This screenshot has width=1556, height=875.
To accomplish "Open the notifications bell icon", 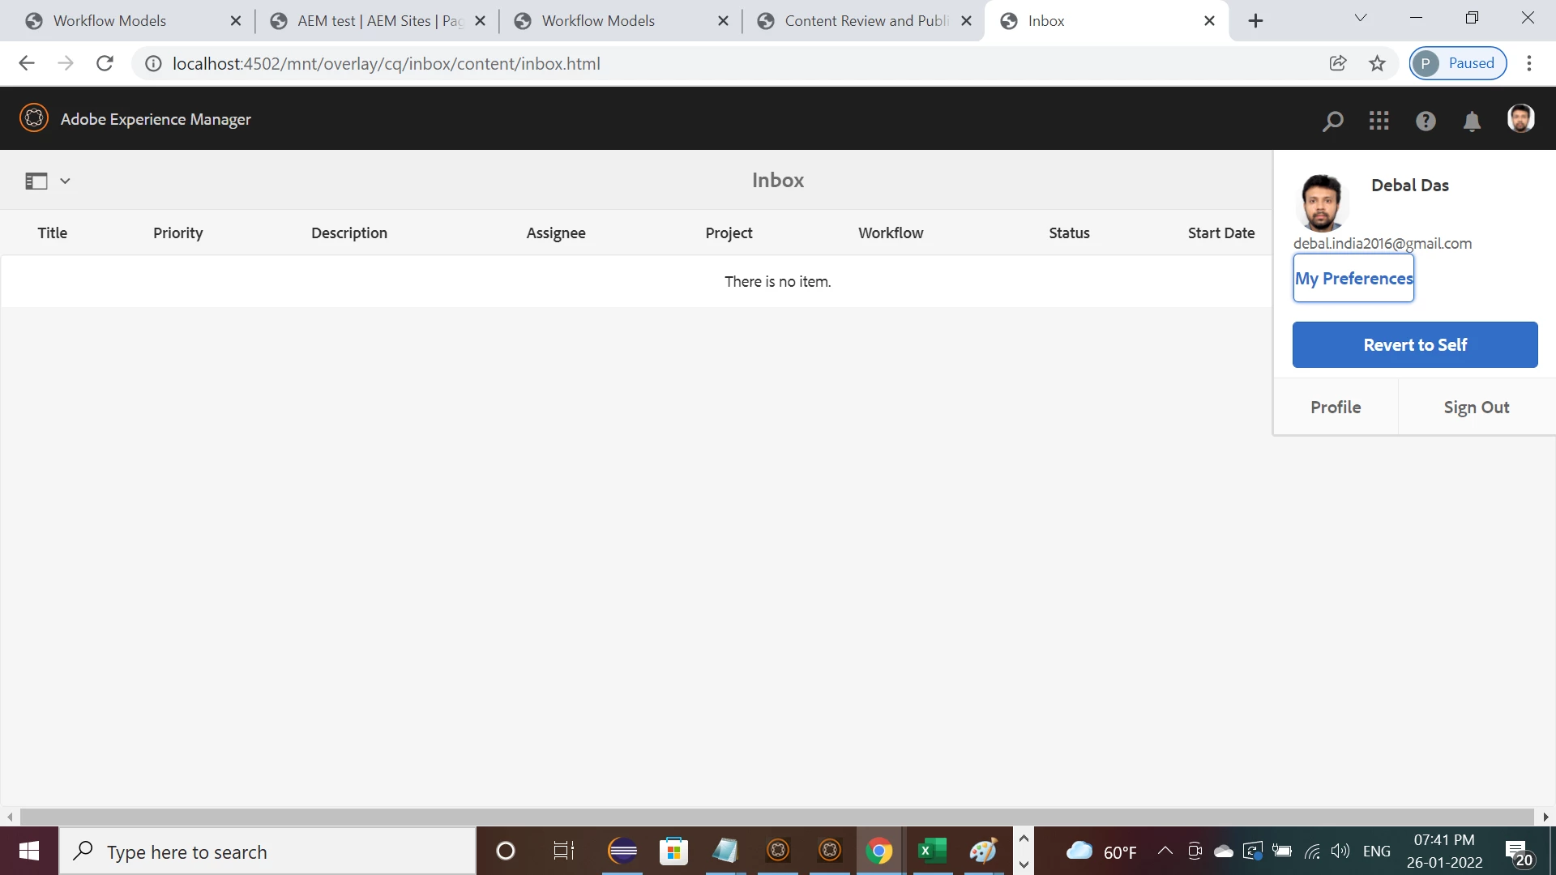I will [x=1472, y=121].
